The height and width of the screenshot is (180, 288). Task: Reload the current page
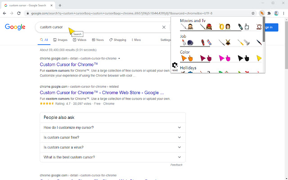[19, 13]
